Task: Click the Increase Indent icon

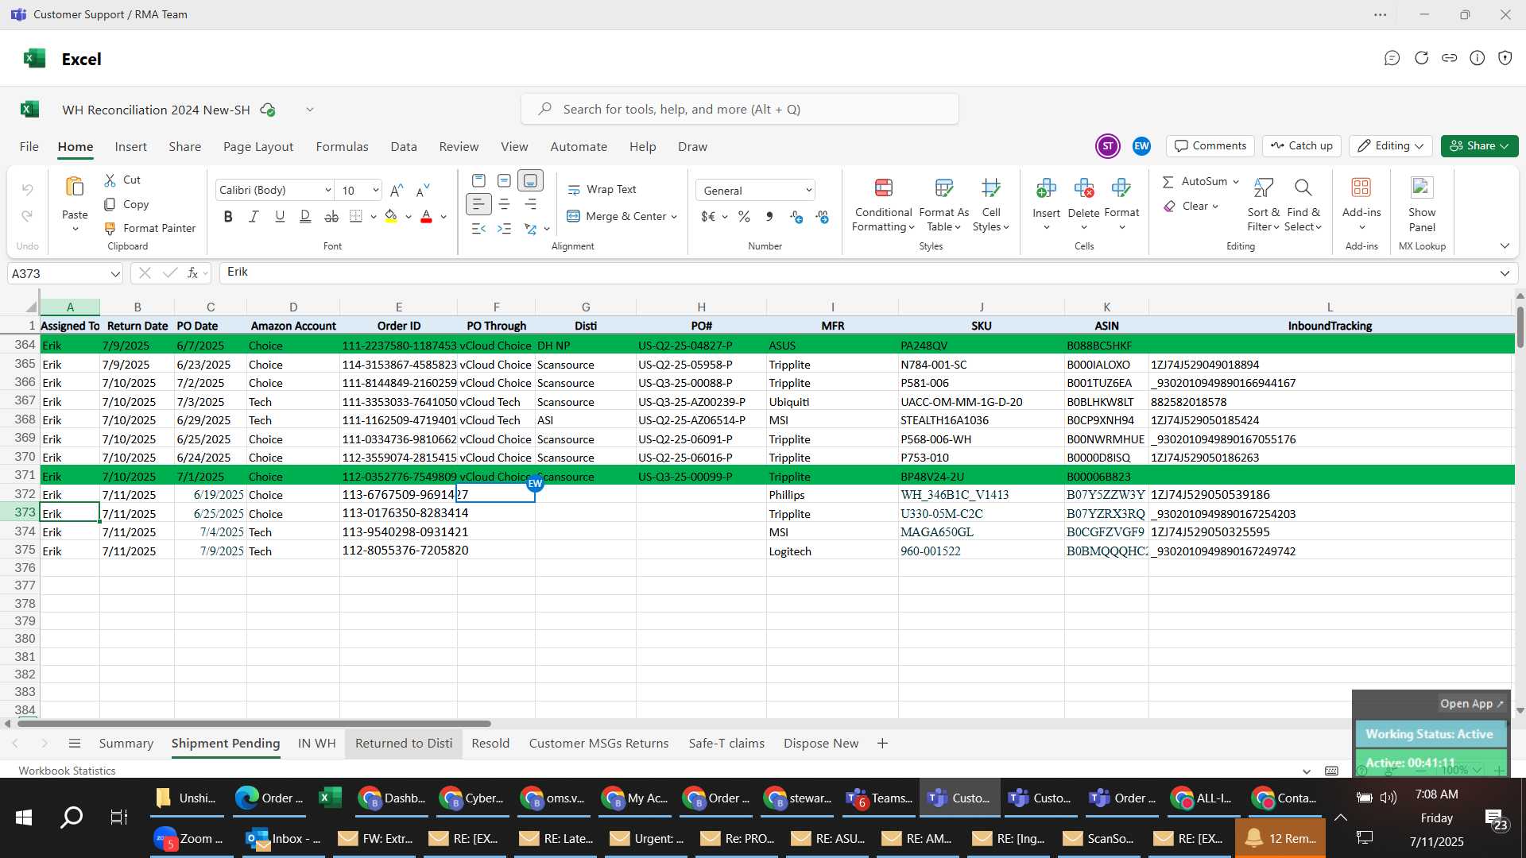Action: pyautogui.click(x=504, y=229)
